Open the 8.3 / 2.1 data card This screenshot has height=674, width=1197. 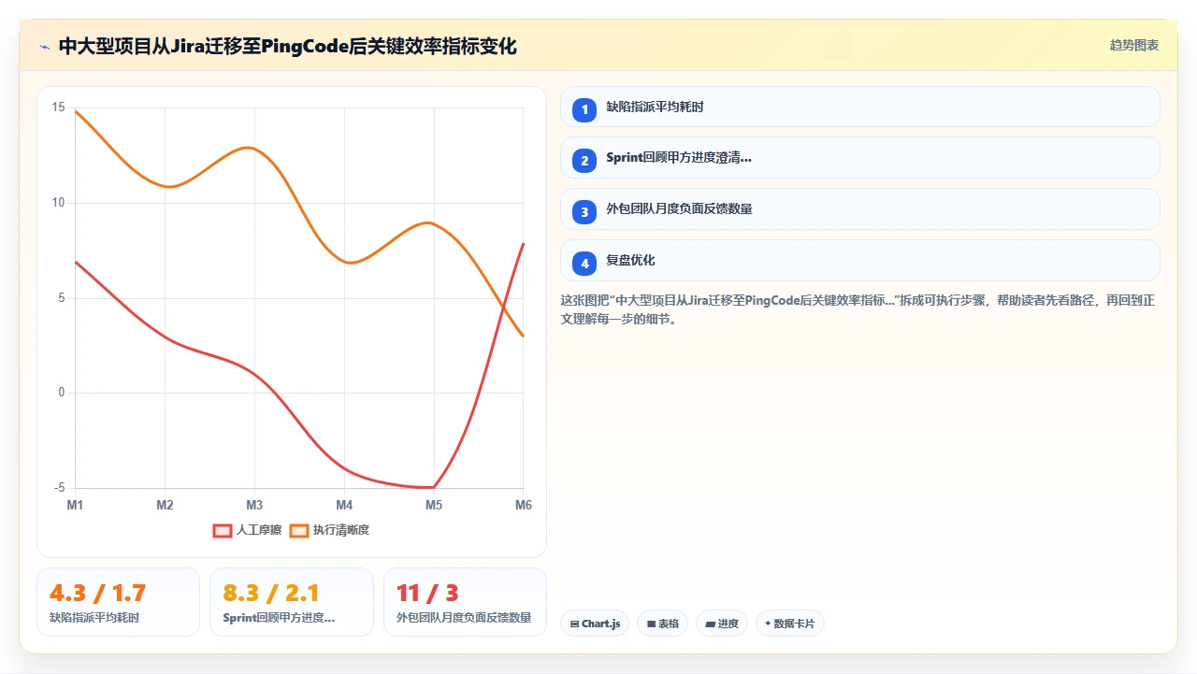292,602
